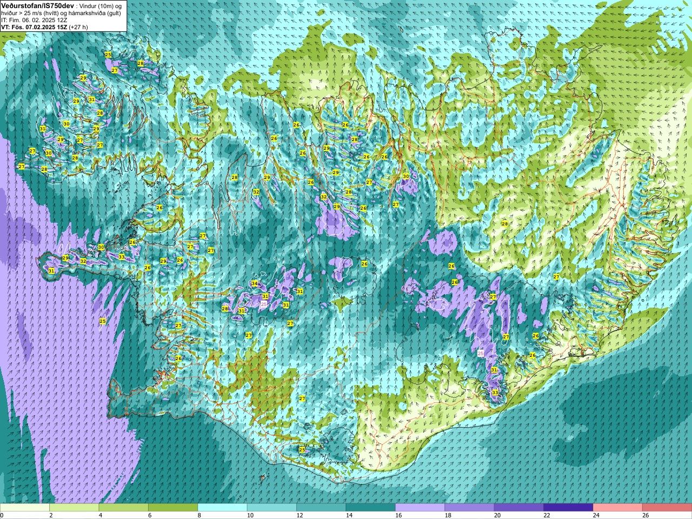The image size is (692, 519).
Task: Click the legend tick label "6"
Action: click(x=150, y=515)
